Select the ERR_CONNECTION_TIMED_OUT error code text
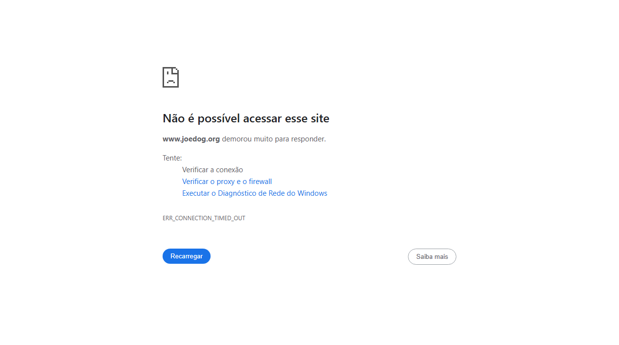Viewport: 619px width, 345px height. click(204, 218)
